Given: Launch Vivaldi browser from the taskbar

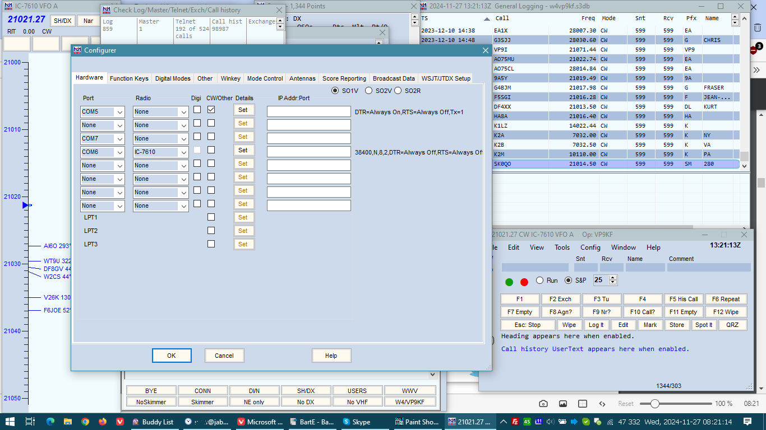Looking at the screenshot, I should point(119,422).
